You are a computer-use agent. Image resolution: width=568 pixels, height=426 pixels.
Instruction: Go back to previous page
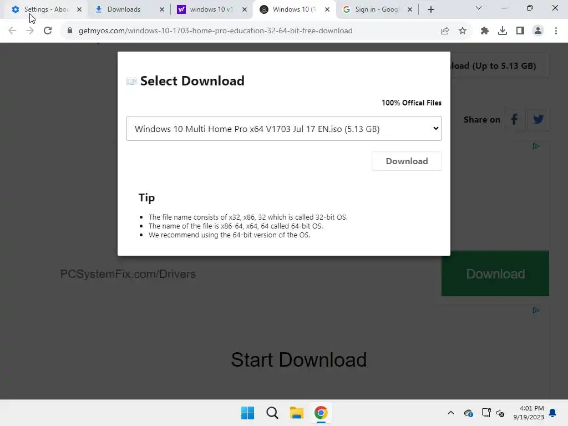(x=12, y=31)
